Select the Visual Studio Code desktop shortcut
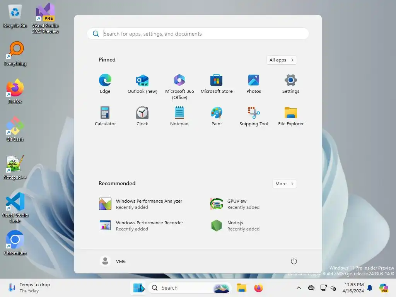Viewport: 396px width, 297px height. pos(15,208)
